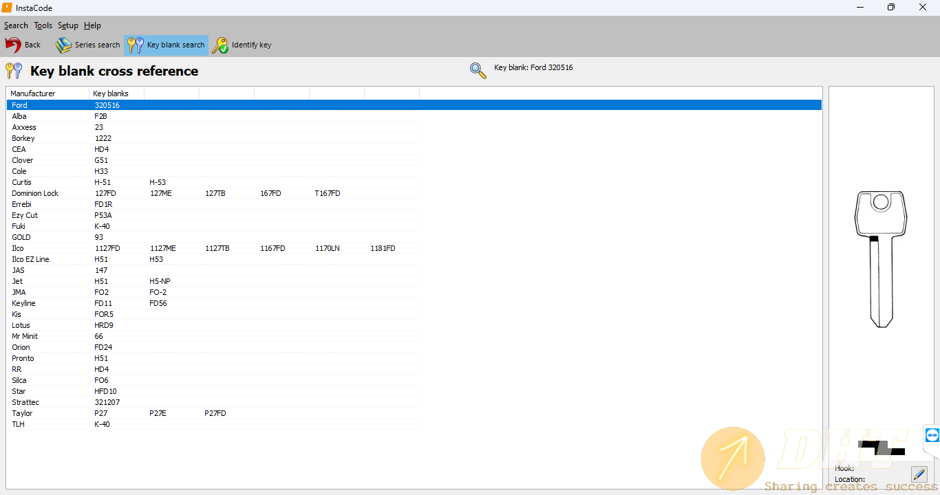The image size is (940, 495).
Task: Sort by the Manufacturer column header
Action: [x=33, y=93]
